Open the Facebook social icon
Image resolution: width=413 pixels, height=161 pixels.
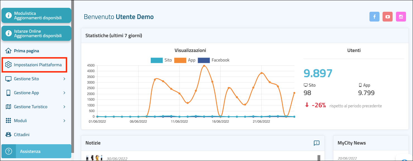point(374,17)
